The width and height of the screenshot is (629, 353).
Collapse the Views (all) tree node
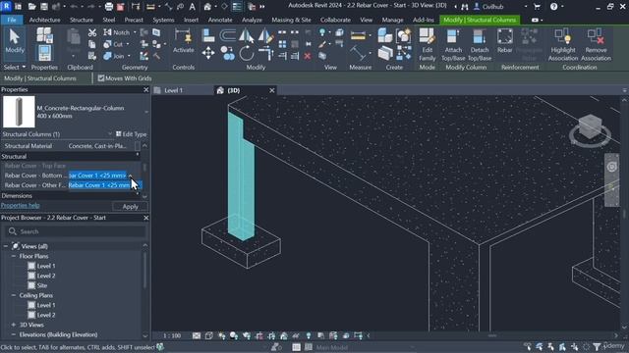(6, 246)
